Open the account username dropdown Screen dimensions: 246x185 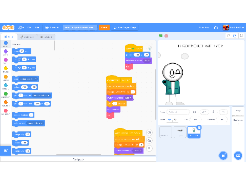coord(233,27)
